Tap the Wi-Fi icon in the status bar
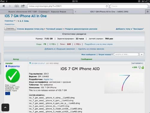Image resolution: width=150 pixels, height=113 pixels. (x=7, y=1)
